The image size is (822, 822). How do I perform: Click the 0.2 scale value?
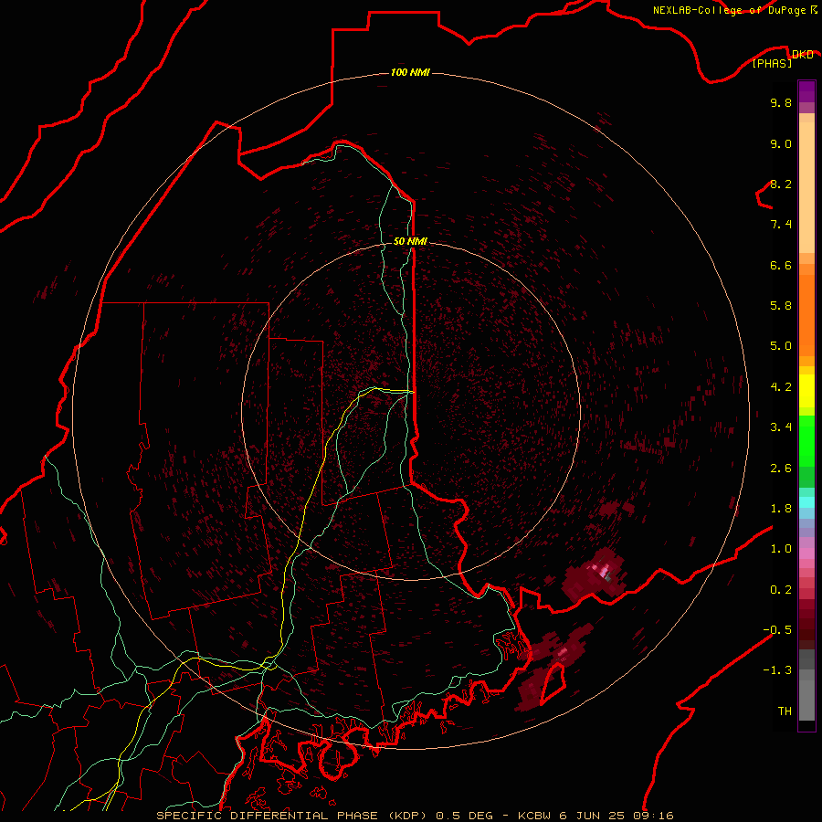coord(781,590)
